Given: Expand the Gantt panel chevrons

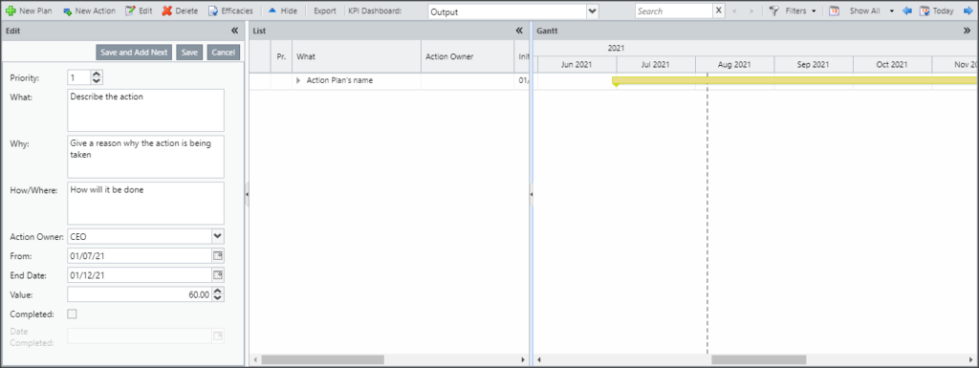Looking at the screenshot, I should [968, 30].
